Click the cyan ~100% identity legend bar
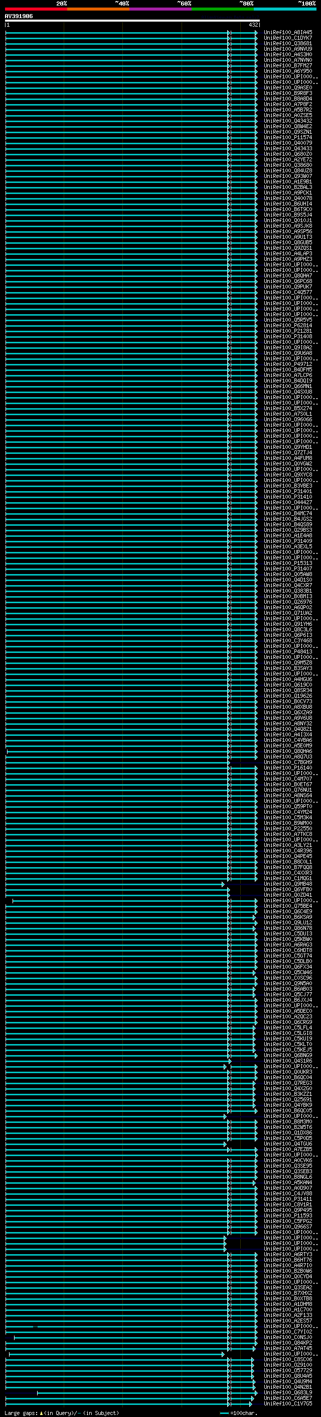This screenshot has height=1417, width=321. tap(284, 10)
